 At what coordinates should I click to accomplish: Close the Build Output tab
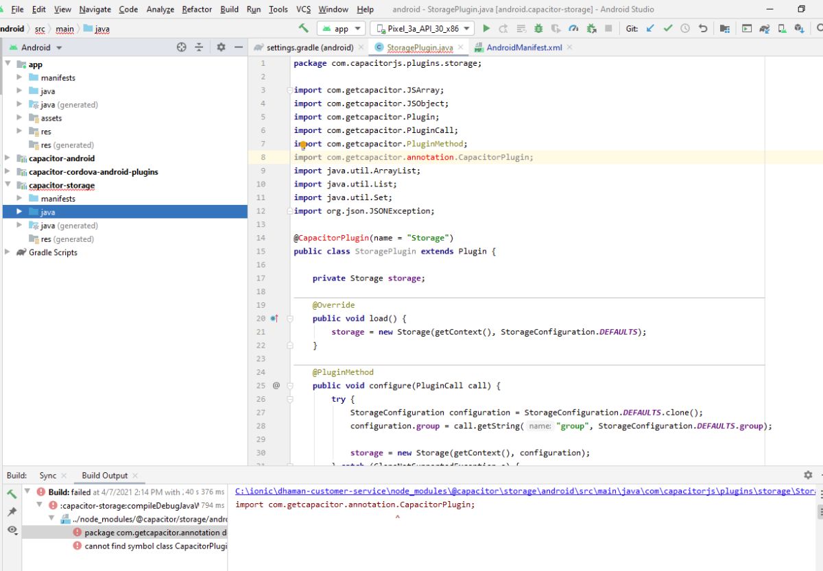coord(135,475)
